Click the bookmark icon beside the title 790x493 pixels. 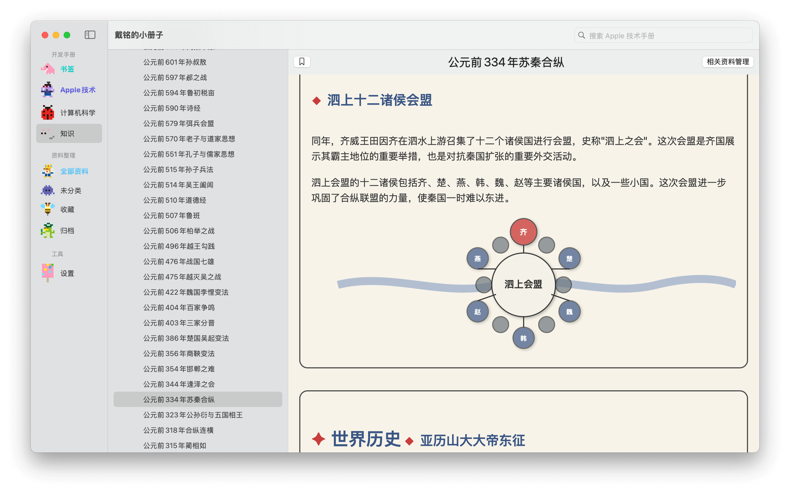tap(302, 62)
